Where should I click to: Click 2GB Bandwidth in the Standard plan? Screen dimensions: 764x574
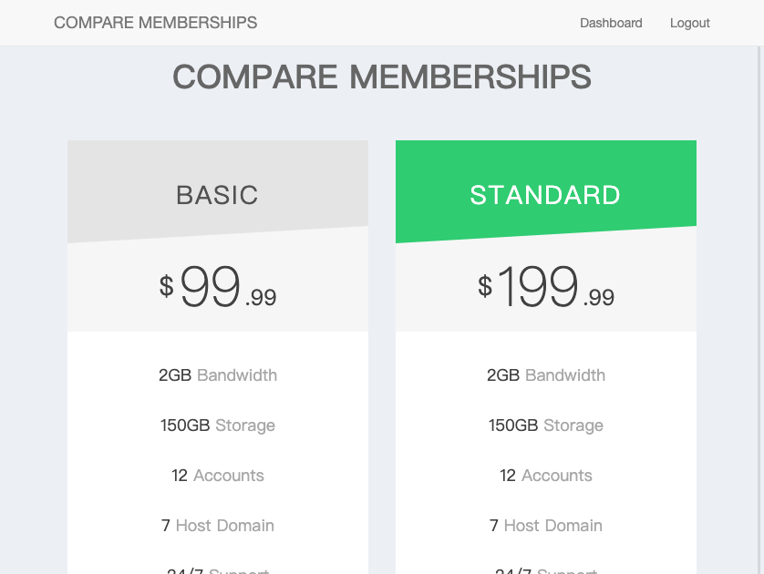(x=546, y=375)
